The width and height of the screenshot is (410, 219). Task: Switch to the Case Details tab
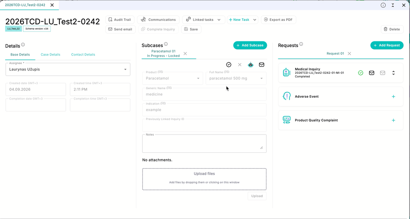pos(50,55)
